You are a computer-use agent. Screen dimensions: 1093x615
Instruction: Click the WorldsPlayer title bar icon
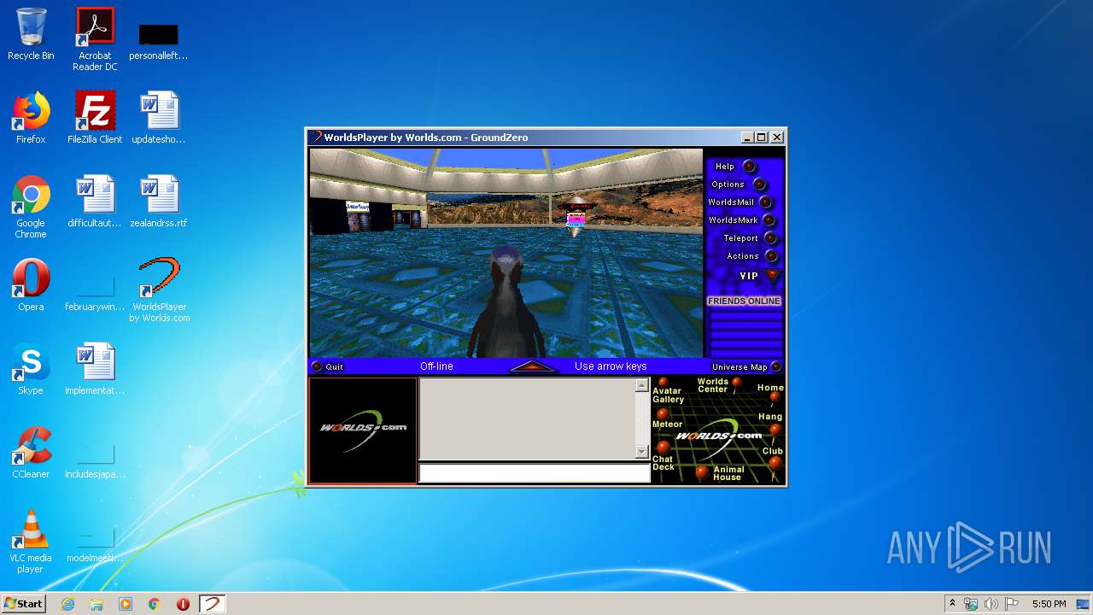[x=315, y=137]
